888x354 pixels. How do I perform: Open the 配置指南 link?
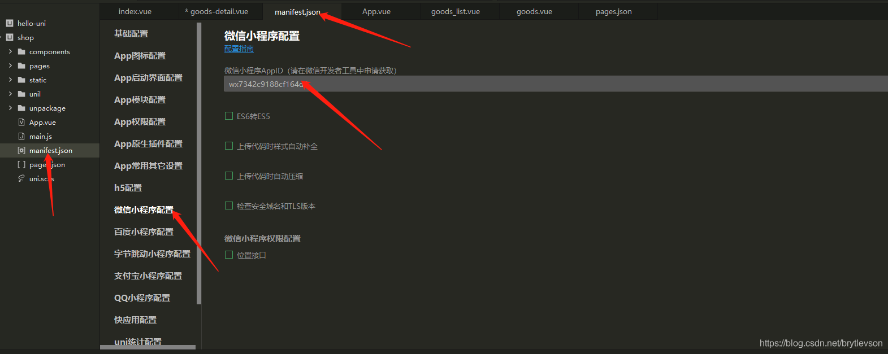pos(239,49)
